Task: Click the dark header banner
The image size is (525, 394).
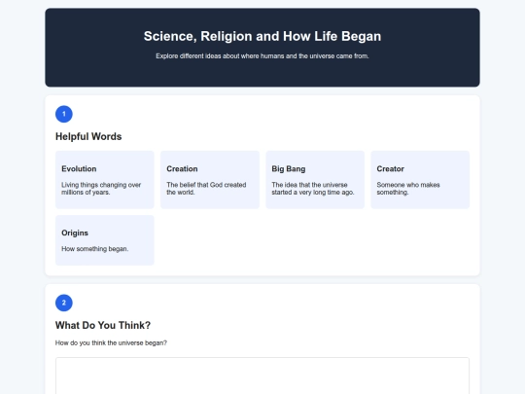Action: pyautogui.click(x=262, y=48)
